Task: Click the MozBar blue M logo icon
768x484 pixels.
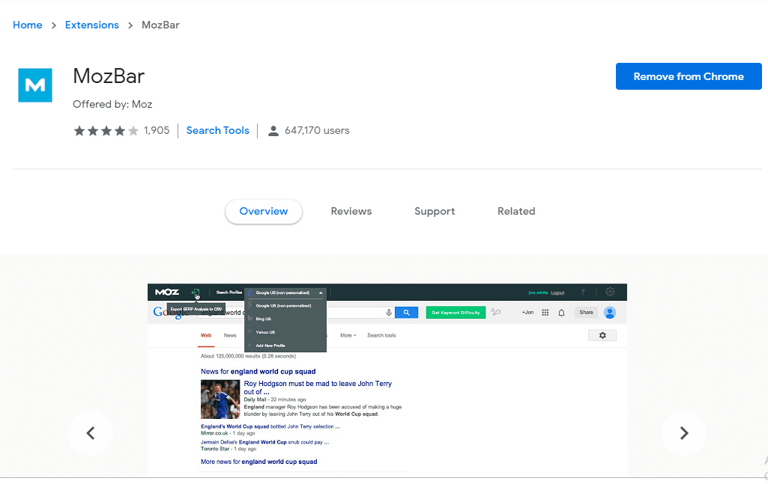Action: click(x=34, y=85)
